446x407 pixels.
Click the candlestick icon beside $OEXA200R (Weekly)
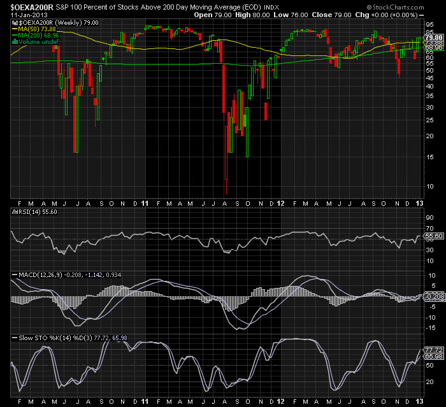coord(15,23)
